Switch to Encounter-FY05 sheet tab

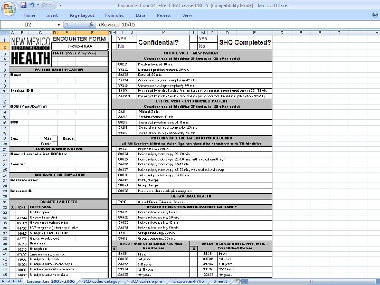(x=188, y=281)
